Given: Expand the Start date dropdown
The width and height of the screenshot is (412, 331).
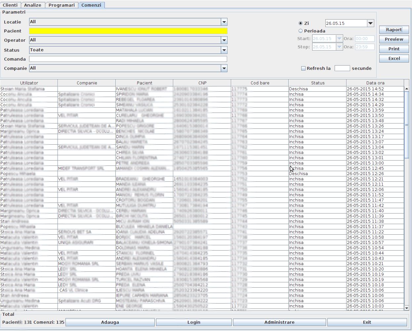Looking at the screenshot, I should tap(339, 38).
